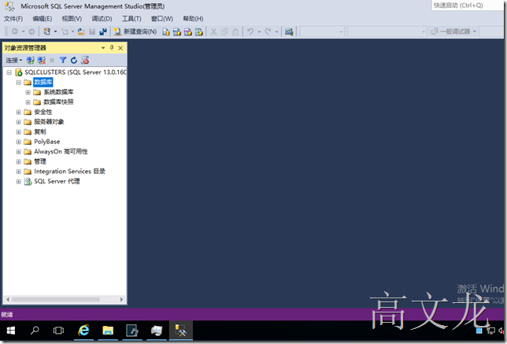507x344 pixels.
Task: Expand the 复制 folder
Action: (18, 132)
